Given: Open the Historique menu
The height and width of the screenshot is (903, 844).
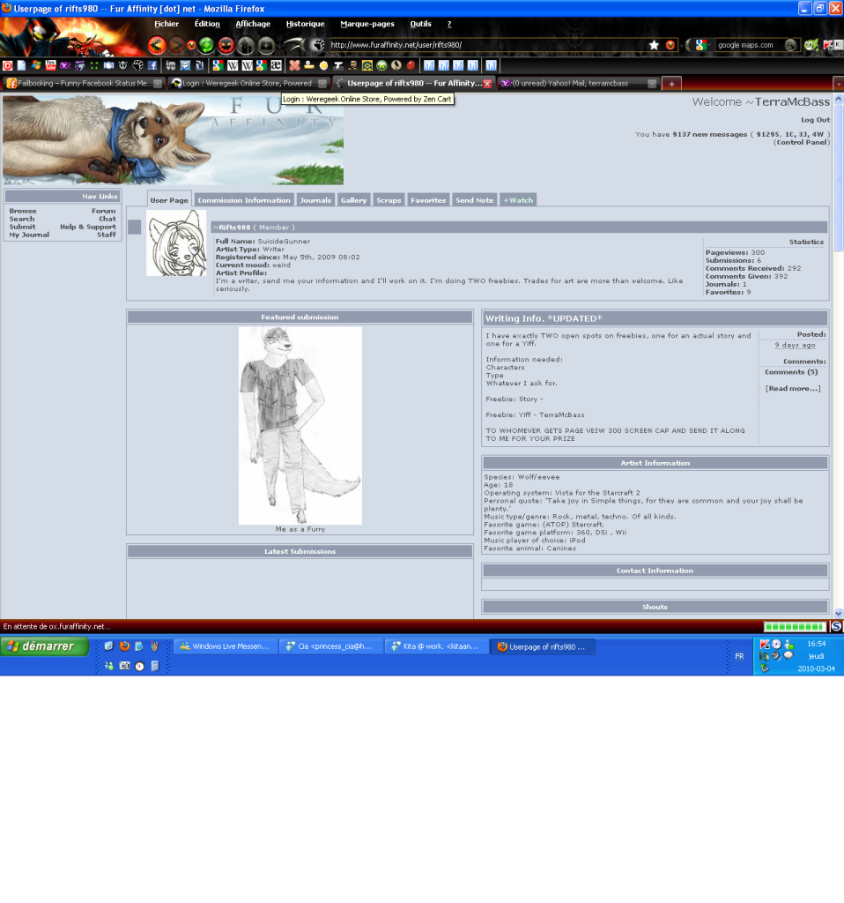Looking at the screenshot, I should [x=305, y=24].
